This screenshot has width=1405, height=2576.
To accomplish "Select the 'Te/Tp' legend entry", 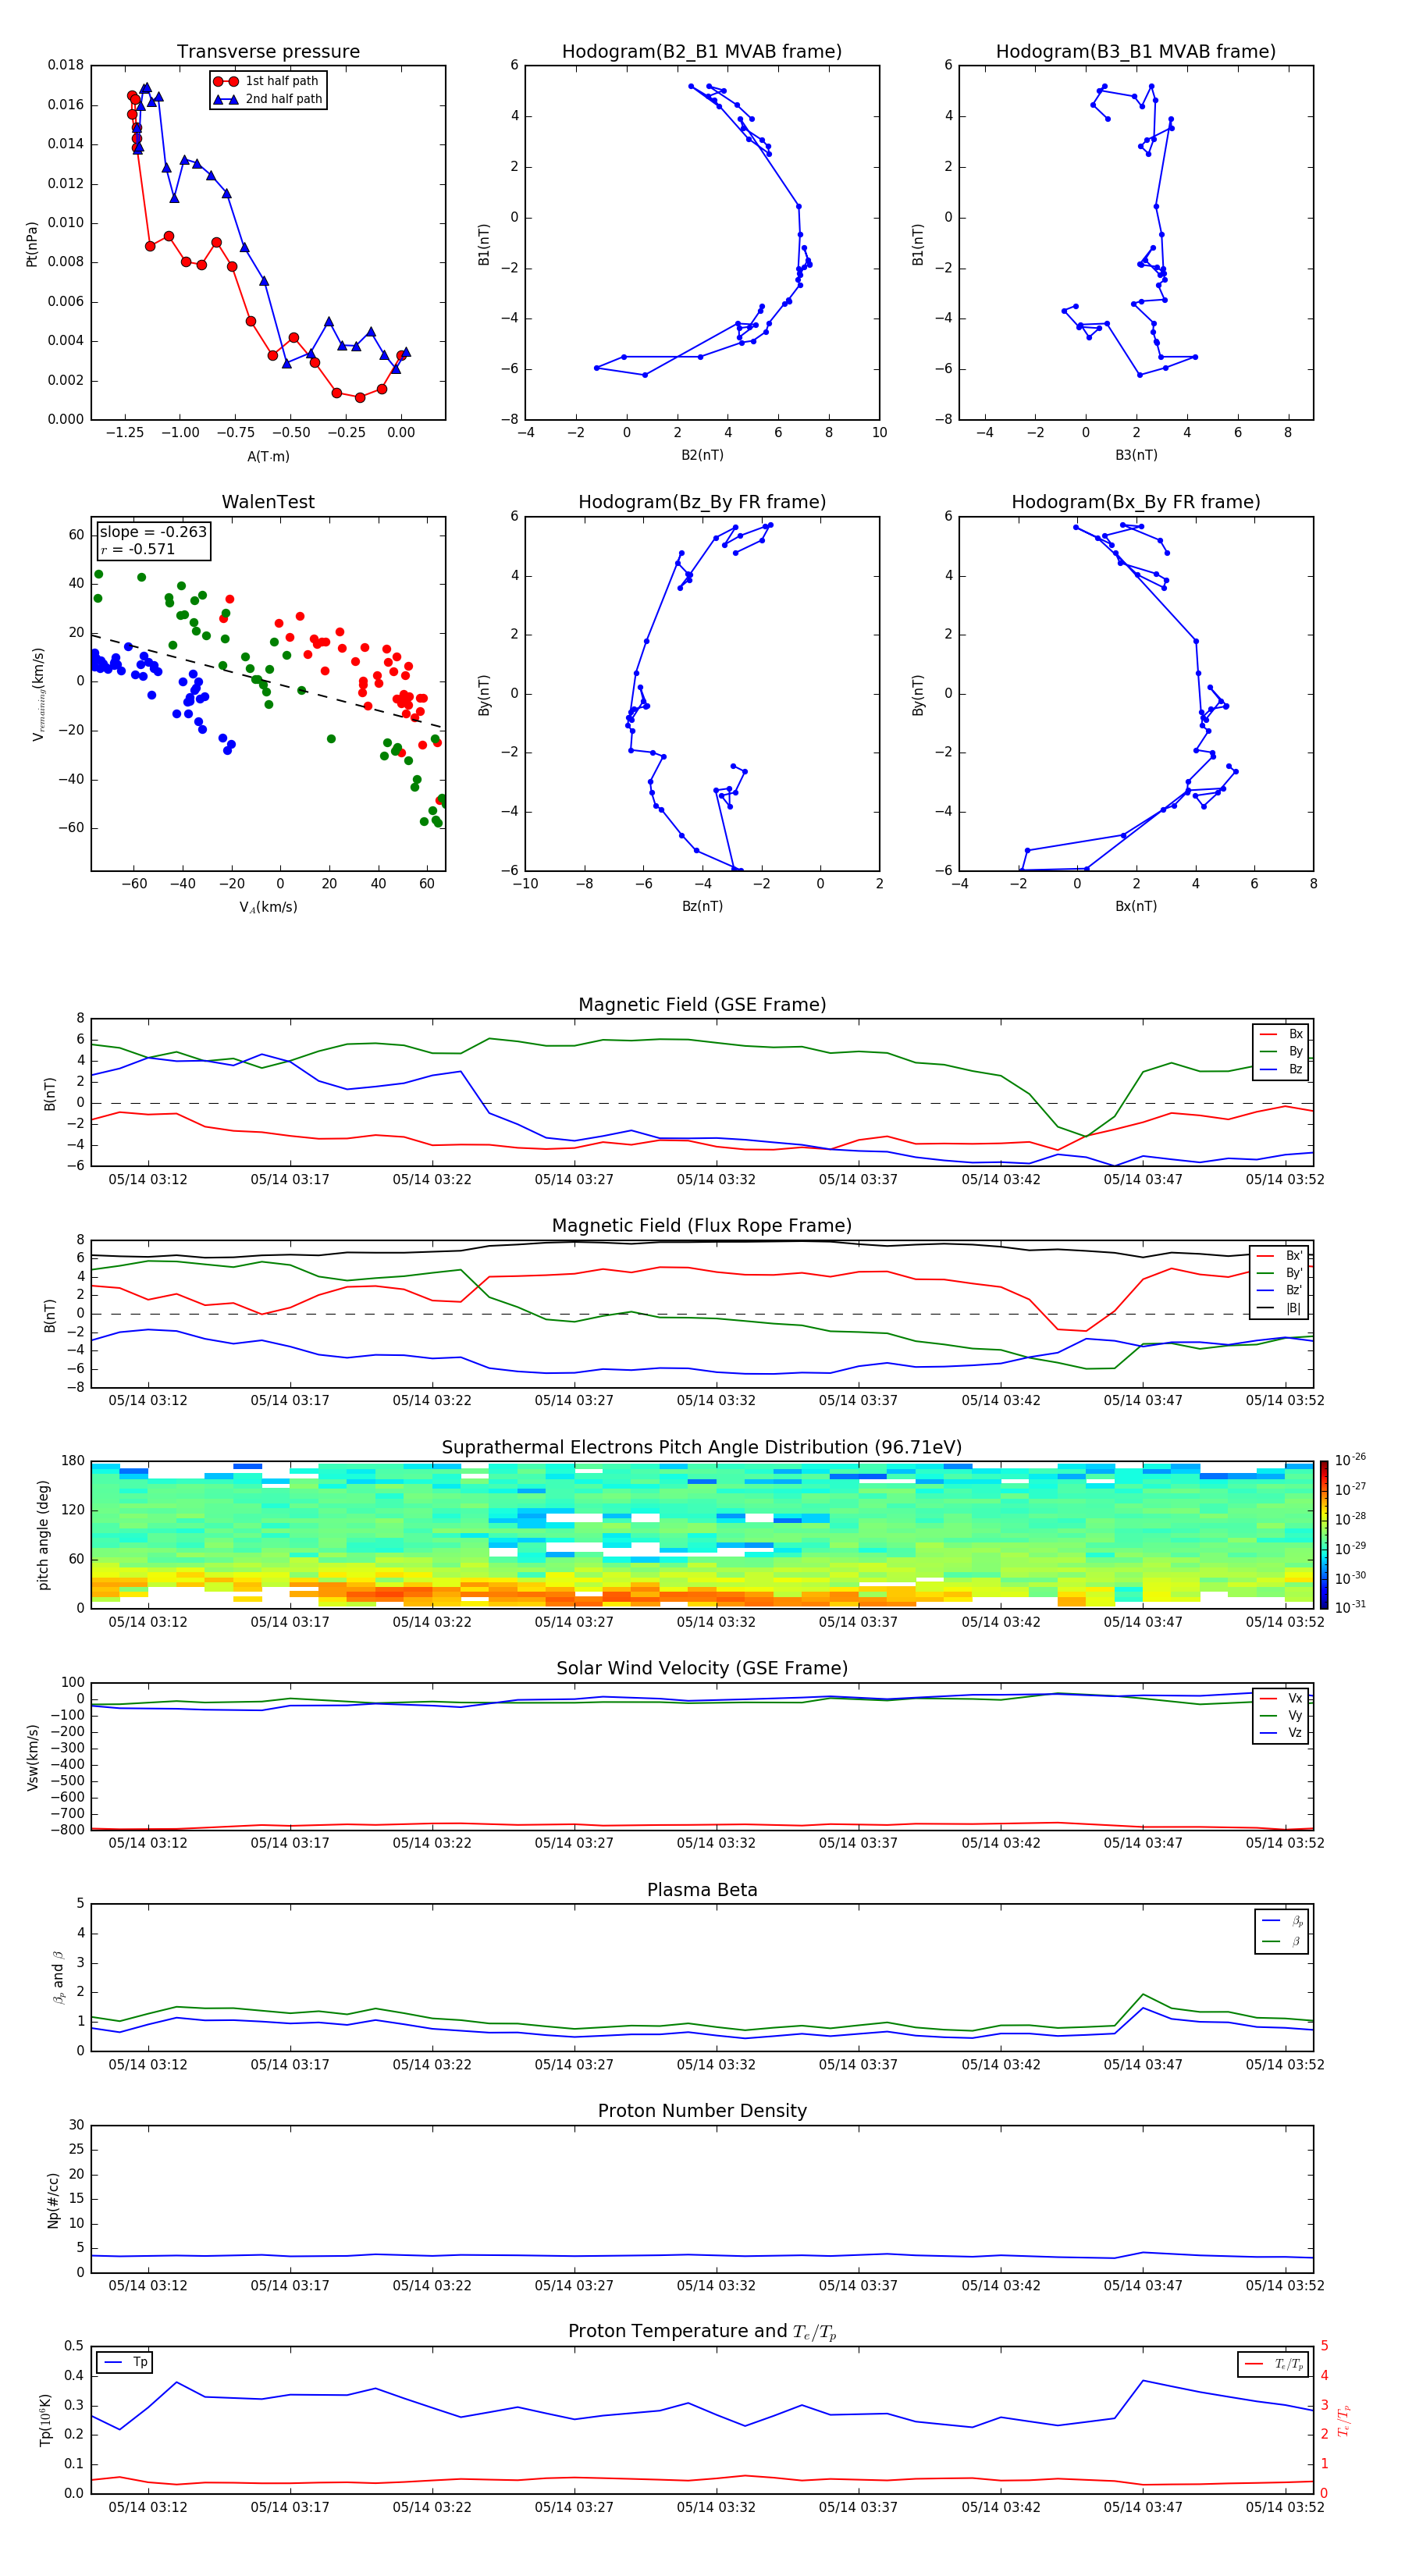I will 1273,2365.
